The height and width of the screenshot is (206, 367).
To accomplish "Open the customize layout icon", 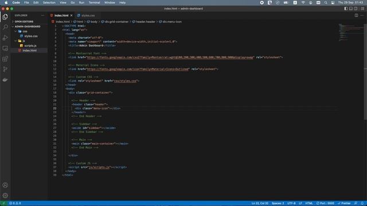I will pyautogui.click(x=362, y=9).
